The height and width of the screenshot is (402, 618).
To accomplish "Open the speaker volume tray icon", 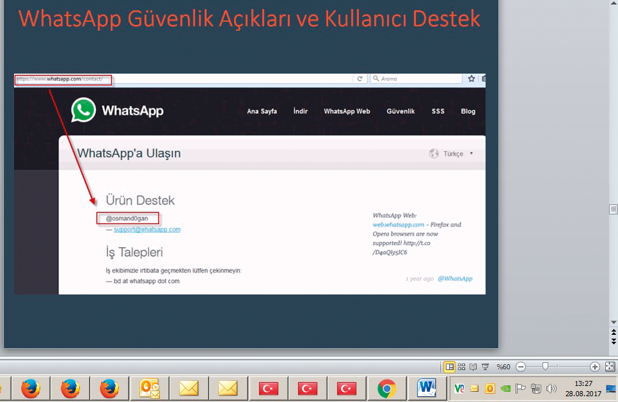I will [x=550, y=388].
